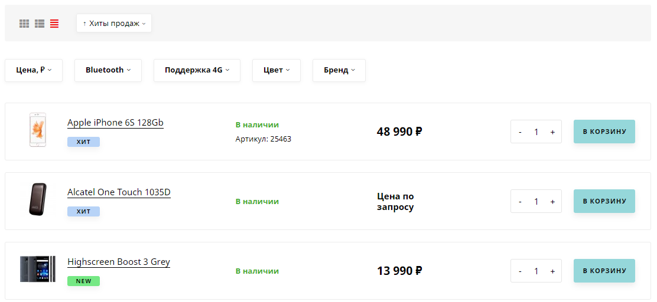Open the Apple iPhone 6S 128Gb link
The height and width of the screenshot is (302, 657).
[x=115, y=123]
